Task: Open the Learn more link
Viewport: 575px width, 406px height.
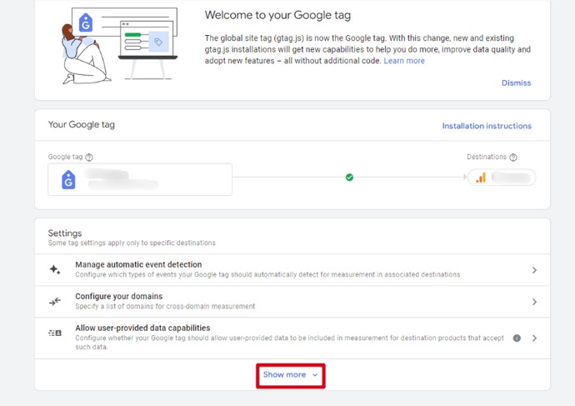Action: tap(403, 61)
